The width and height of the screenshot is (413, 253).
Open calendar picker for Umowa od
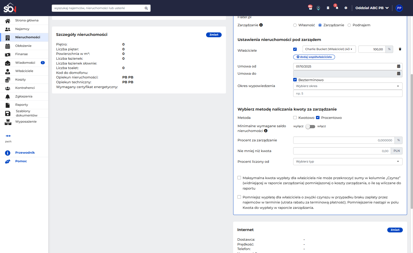coord(399,66)
